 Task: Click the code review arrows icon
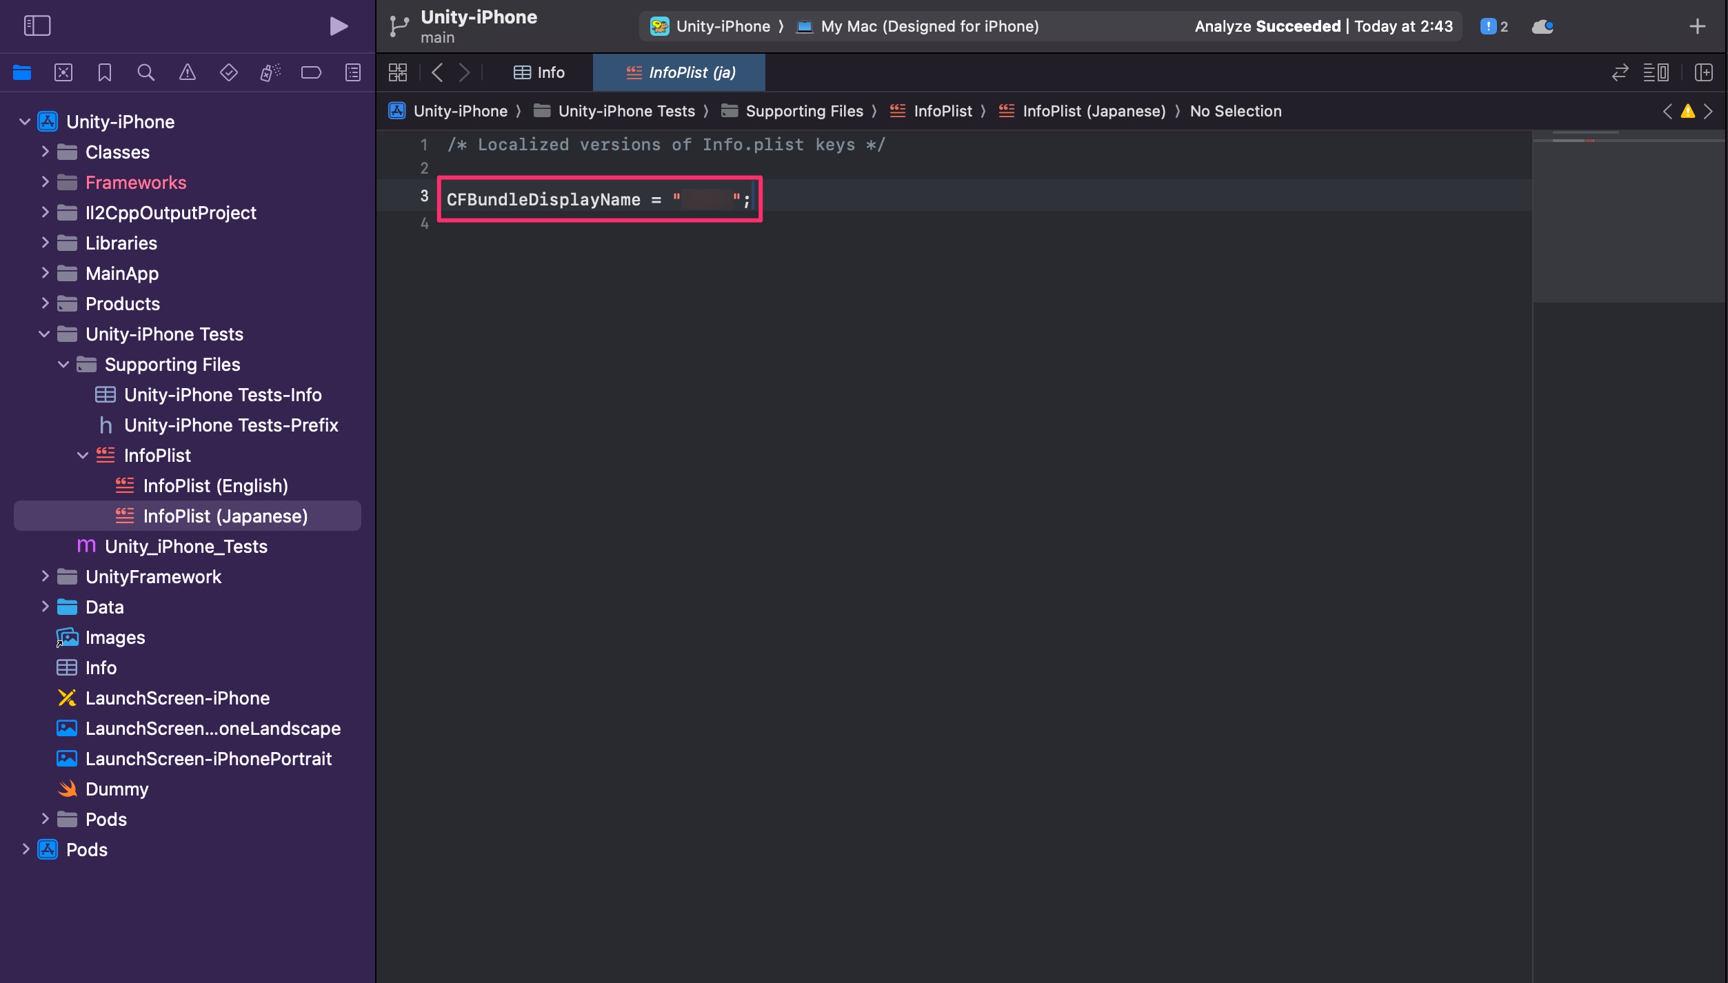tap(1620, 72)
